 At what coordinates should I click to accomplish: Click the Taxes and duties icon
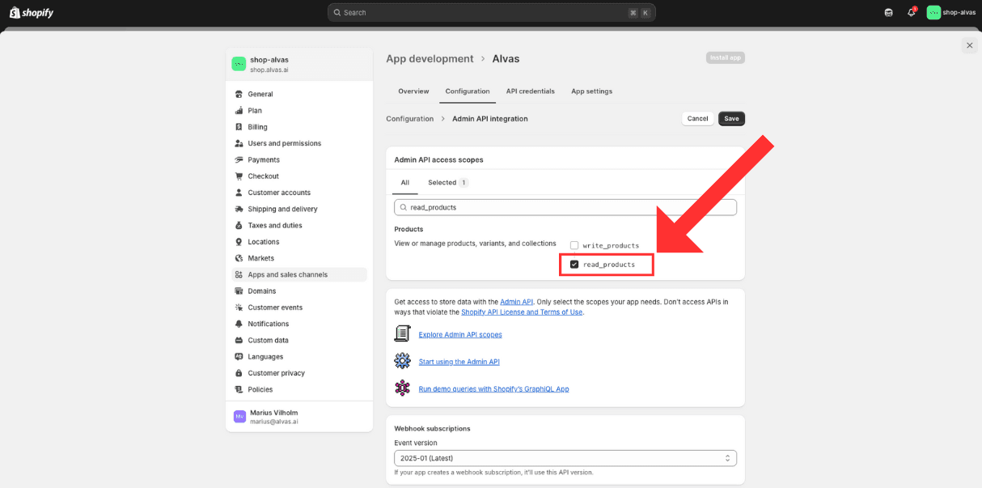coord(239,225)
